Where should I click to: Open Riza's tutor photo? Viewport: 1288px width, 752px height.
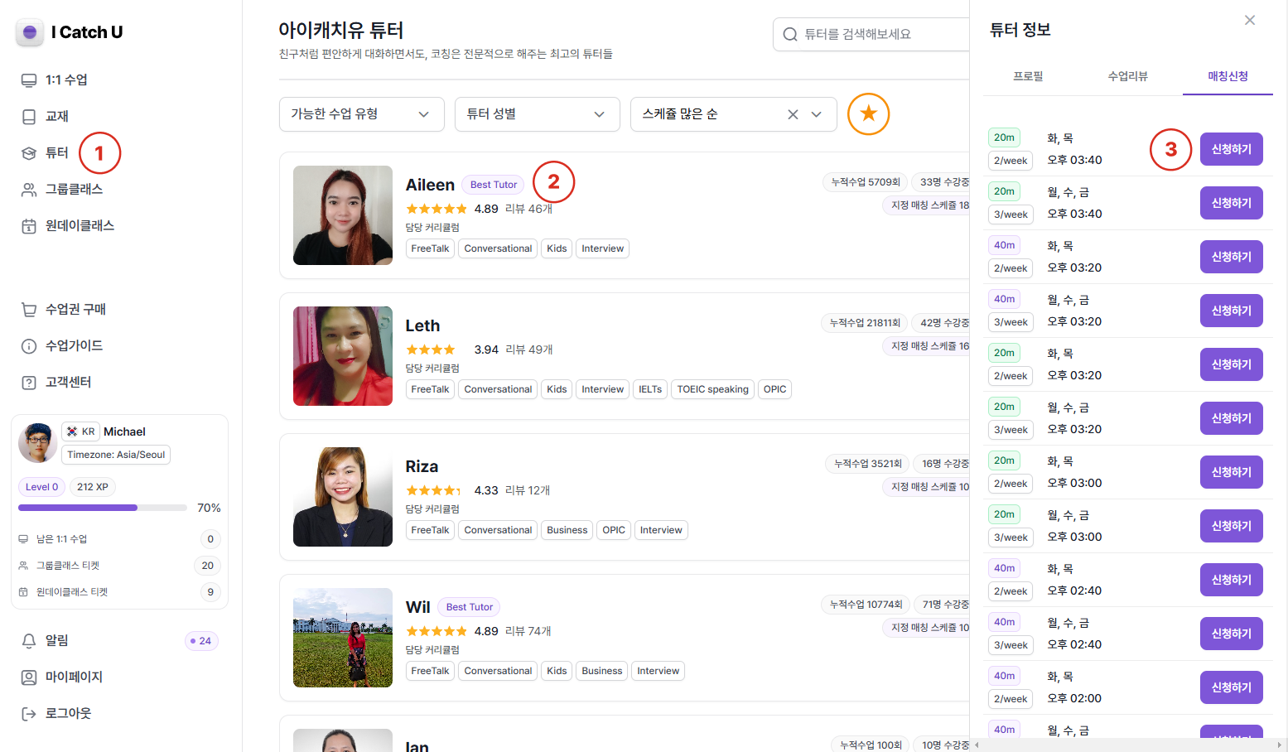click(x=343, y=497)
